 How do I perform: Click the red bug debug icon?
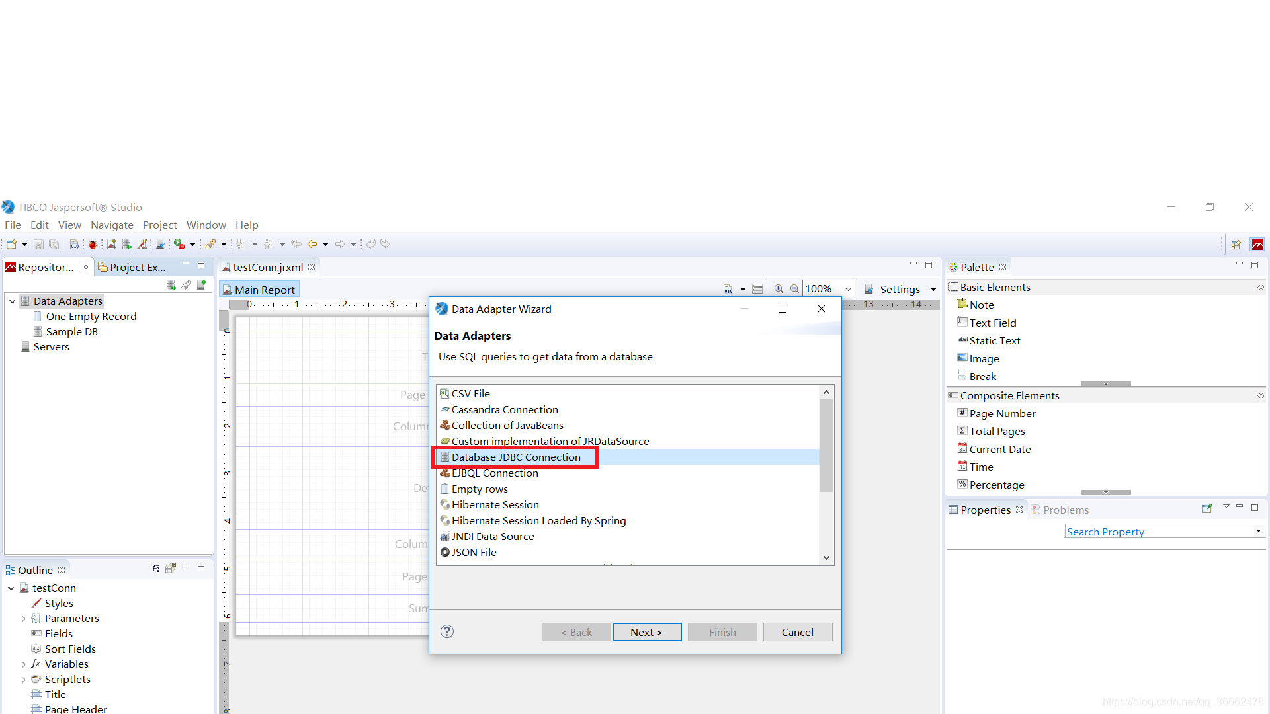coord(93,244)
